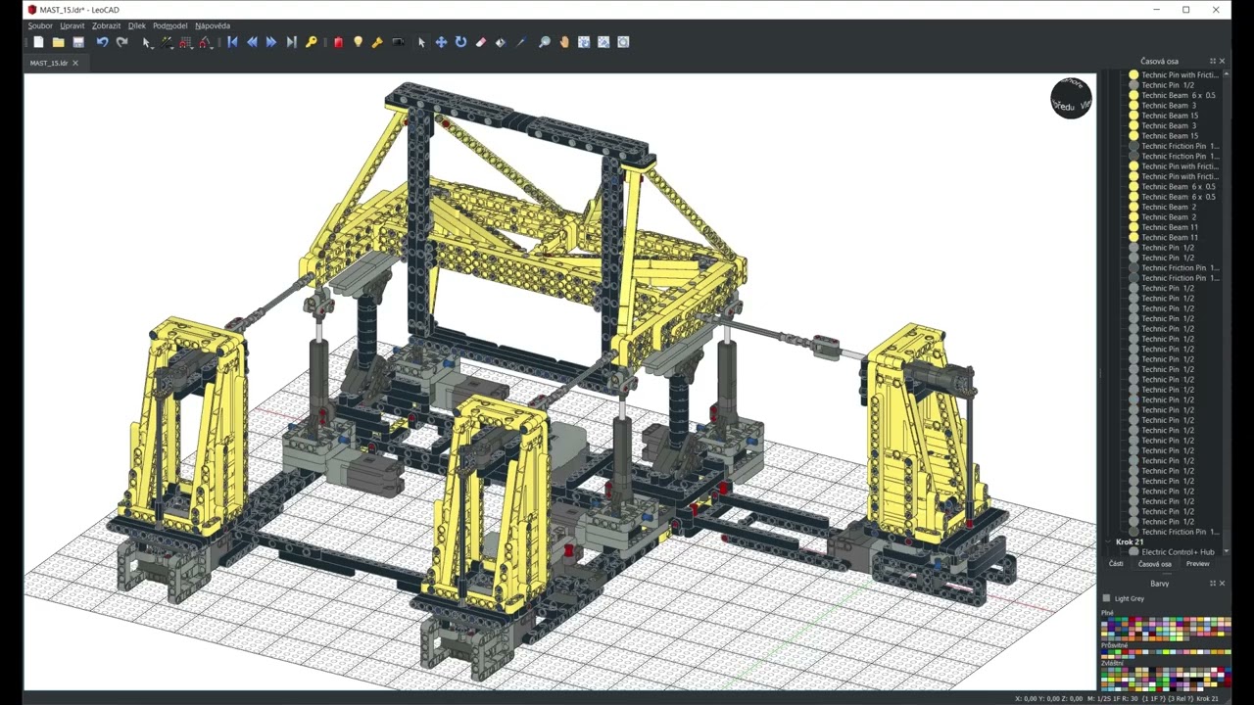Image resolution: width=1254 pixels, height=705 pixels.
Task: Activate the blue Move tool
Action: point(441,42)
